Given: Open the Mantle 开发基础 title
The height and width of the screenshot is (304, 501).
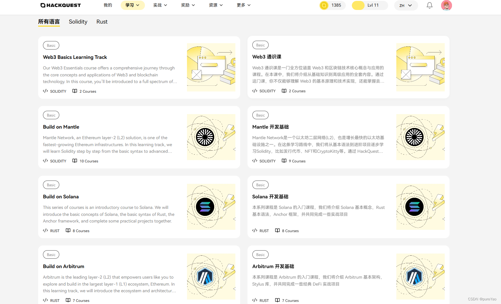Looking at the screenshot, I should (270, 127).
